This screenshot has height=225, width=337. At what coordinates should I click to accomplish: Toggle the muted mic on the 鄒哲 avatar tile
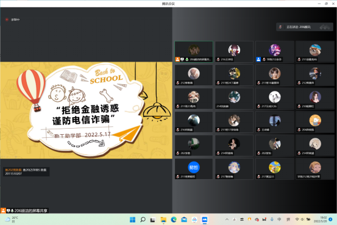[178, 177]
